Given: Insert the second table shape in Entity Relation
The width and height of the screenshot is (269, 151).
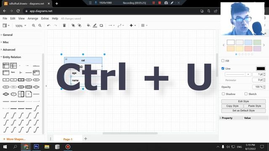Looking at the screenshot, I should coord(13,65).
